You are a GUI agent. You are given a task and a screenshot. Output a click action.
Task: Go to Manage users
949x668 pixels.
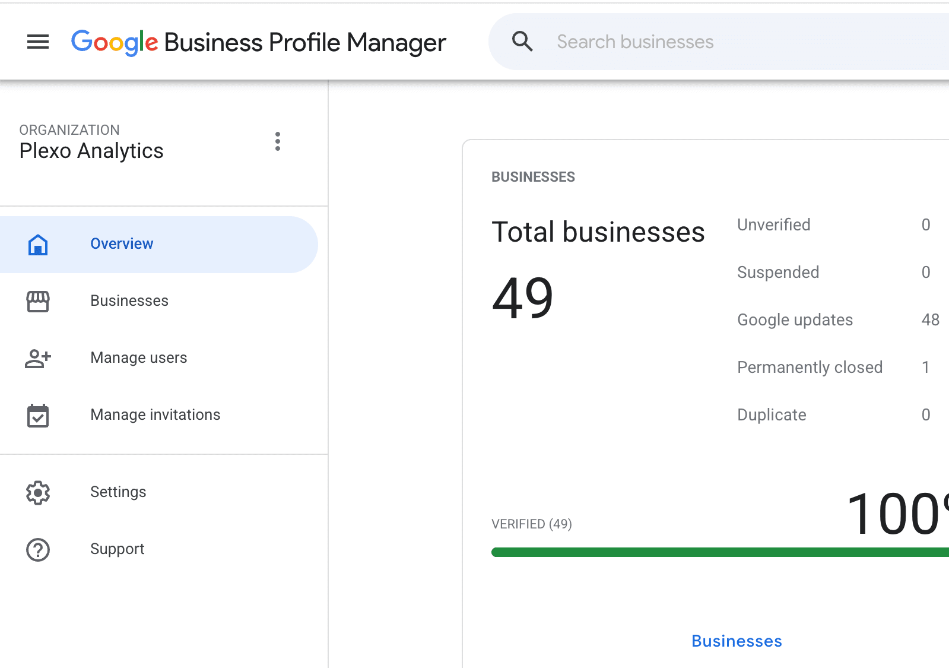pos(158,358)
